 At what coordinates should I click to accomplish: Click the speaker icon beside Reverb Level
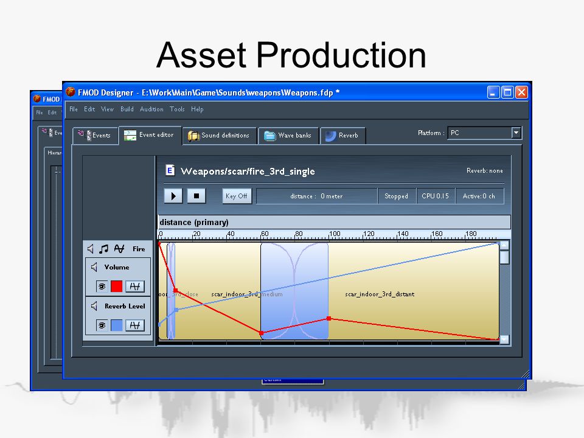pos(94,306)
